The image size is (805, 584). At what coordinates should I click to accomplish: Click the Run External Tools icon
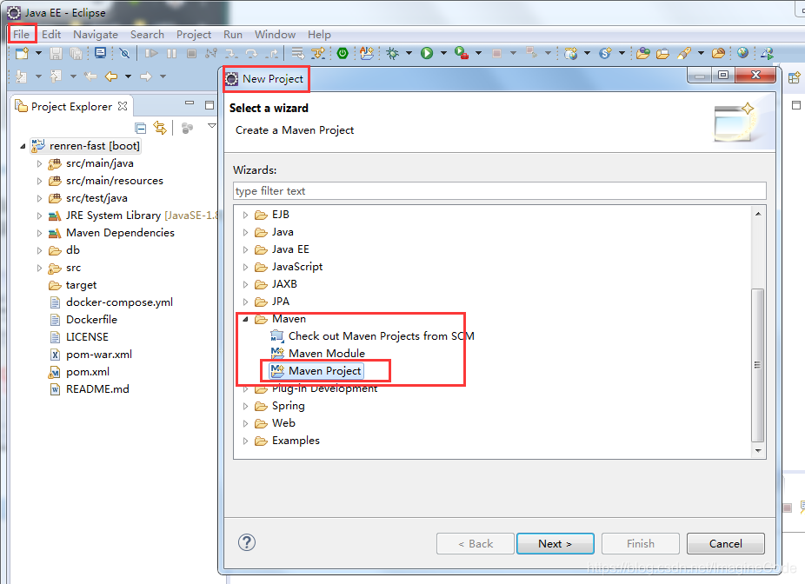(x=462, y=53)
